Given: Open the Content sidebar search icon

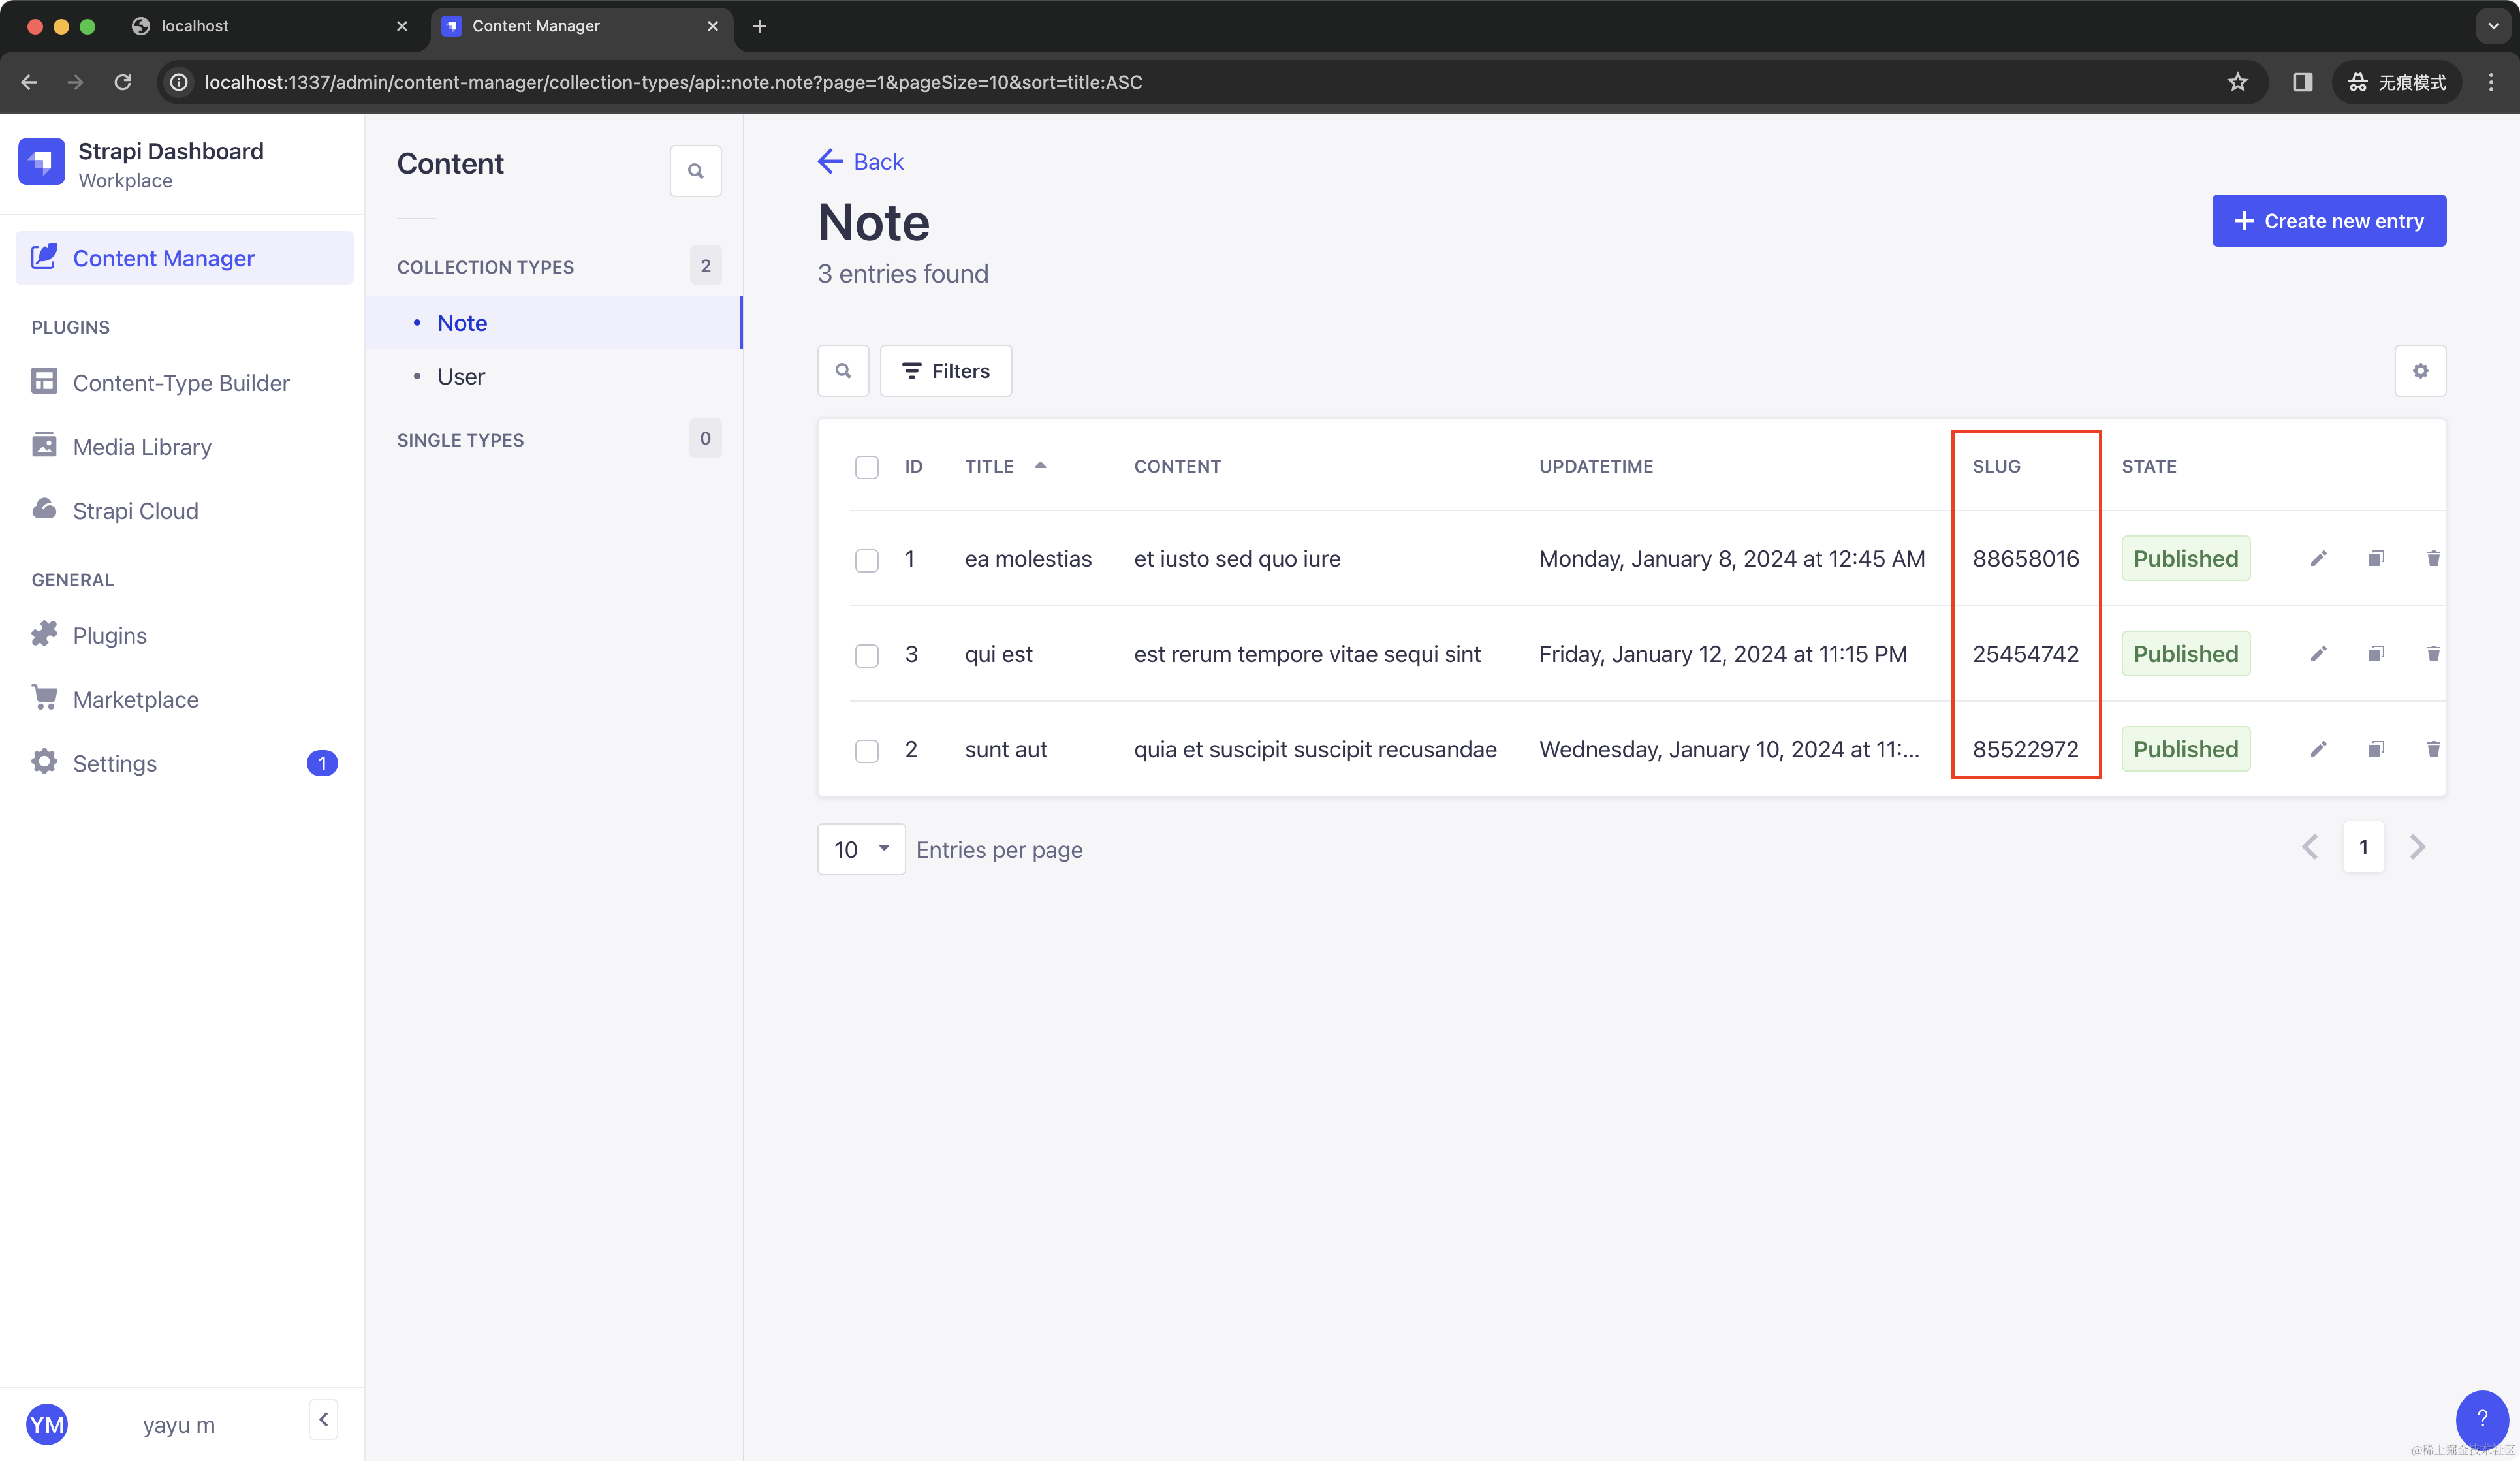Looking at the screenshot, I should [695, 171].
